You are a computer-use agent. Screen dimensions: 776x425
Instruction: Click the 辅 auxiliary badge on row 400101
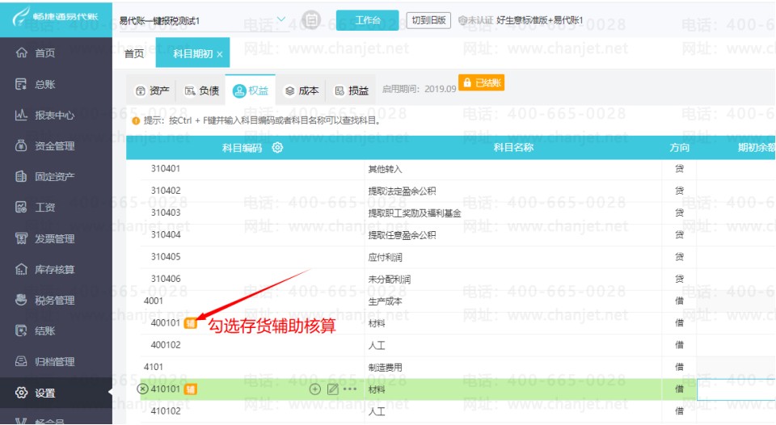point(190,322)
